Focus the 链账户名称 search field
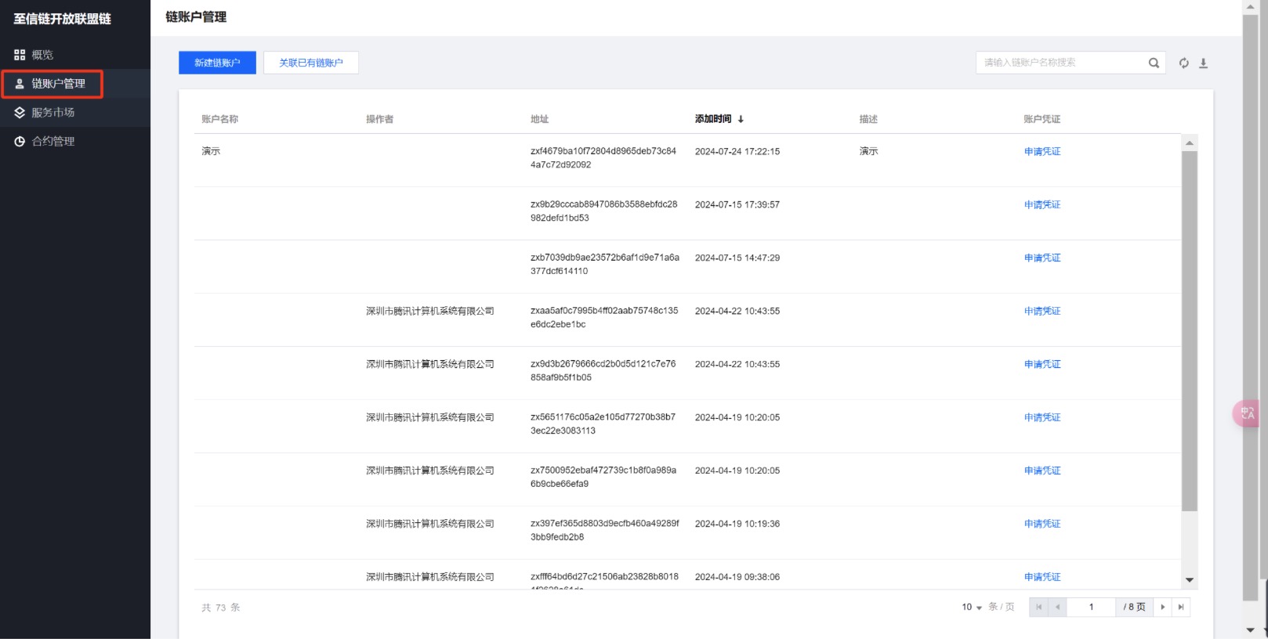The width and height of the screenshot is (1268, 642). pos(1062,63)
